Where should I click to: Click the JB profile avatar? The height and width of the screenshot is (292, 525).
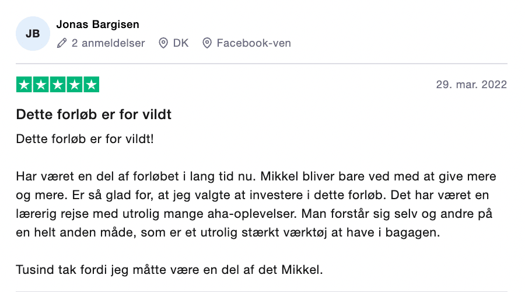pyautogui.click(x=33, y=34)
